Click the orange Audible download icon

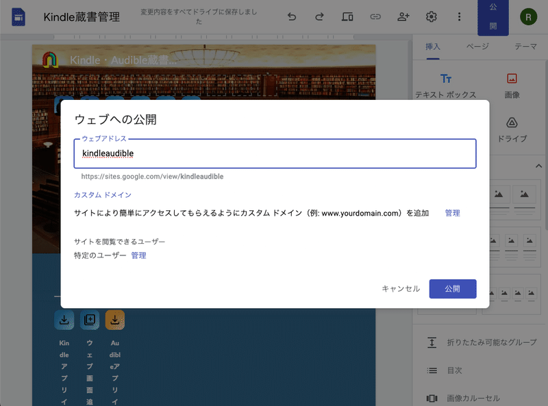tap(114, 320)
